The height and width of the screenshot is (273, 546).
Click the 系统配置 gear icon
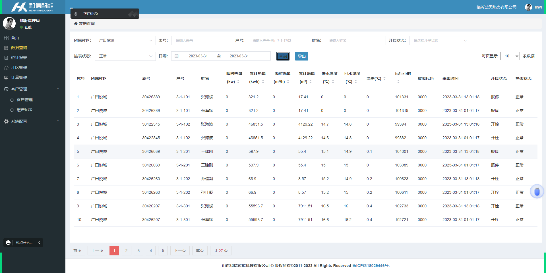pos(6,121)
